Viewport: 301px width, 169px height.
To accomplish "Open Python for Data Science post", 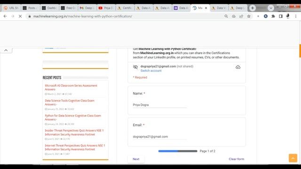I will (x=73, y=117).
